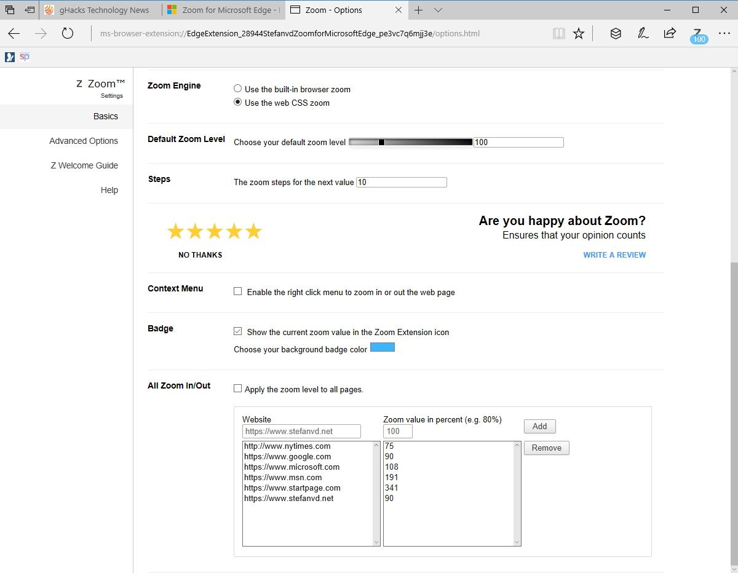Enable the right click menu checkbox
738x573 pixels.
pos(238,292)
